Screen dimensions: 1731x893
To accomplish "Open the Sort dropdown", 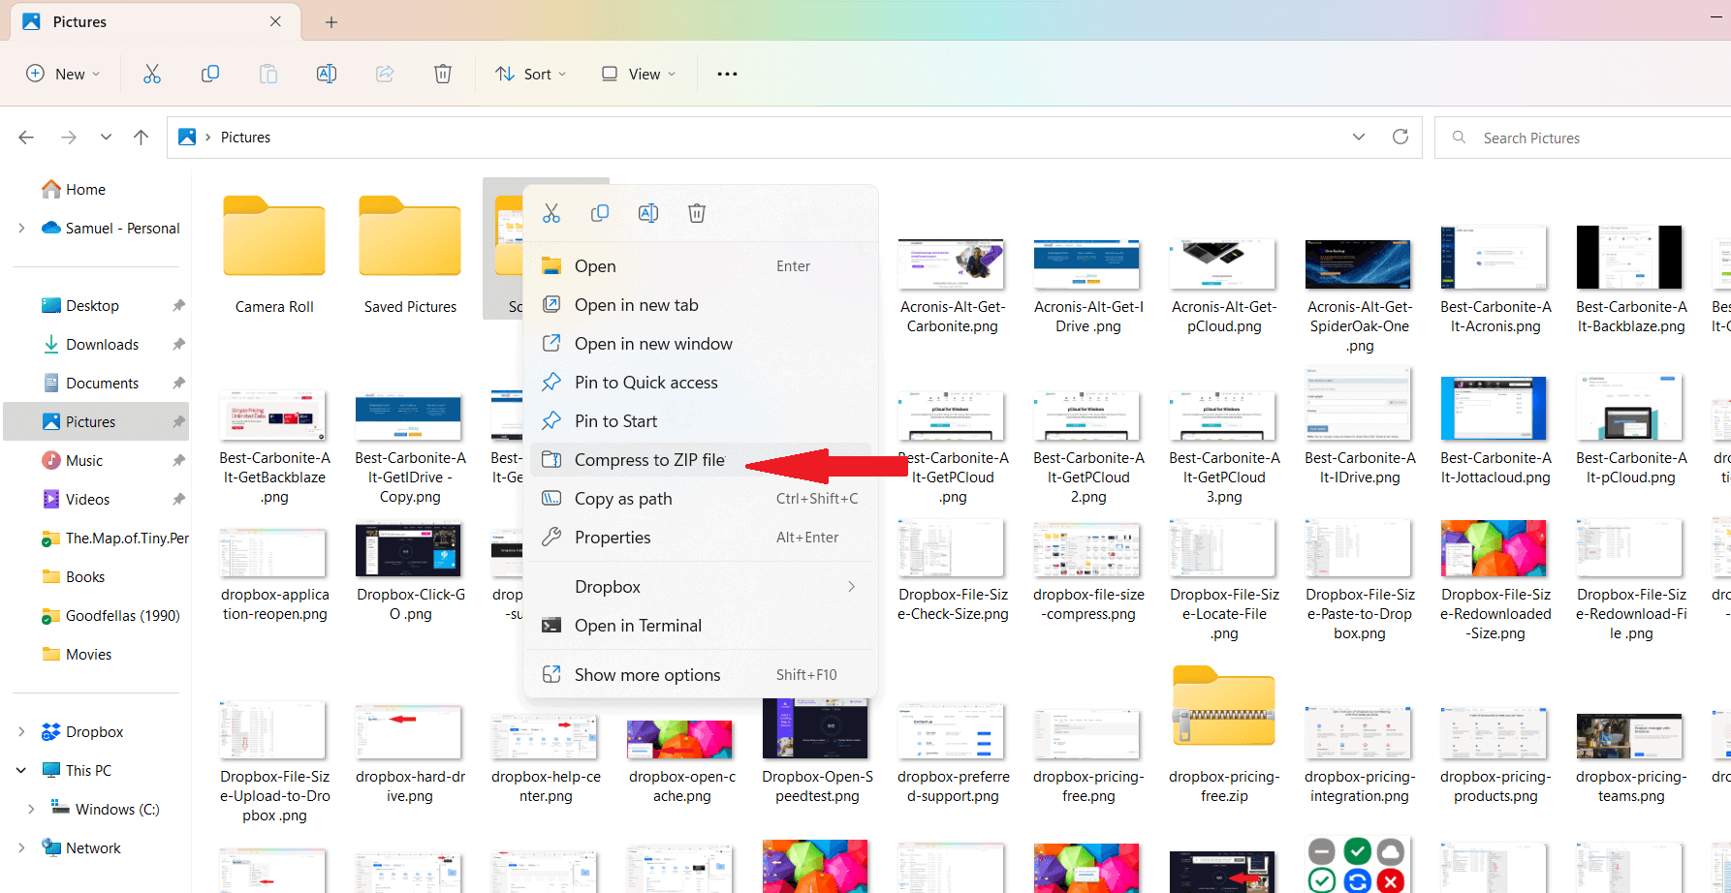I will [530, 73].
